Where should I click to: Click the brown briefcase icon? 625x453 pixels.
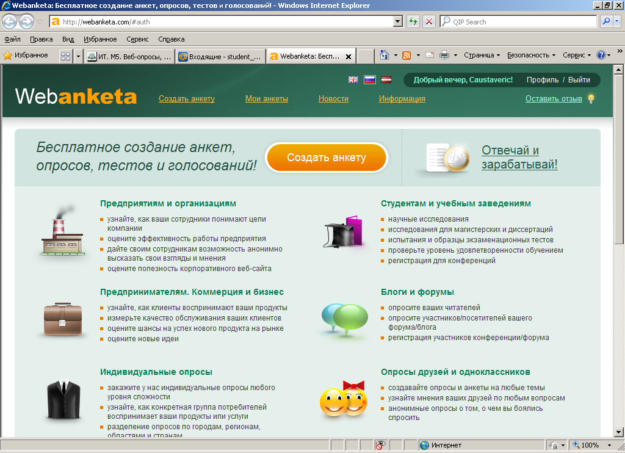click(63, 319)
